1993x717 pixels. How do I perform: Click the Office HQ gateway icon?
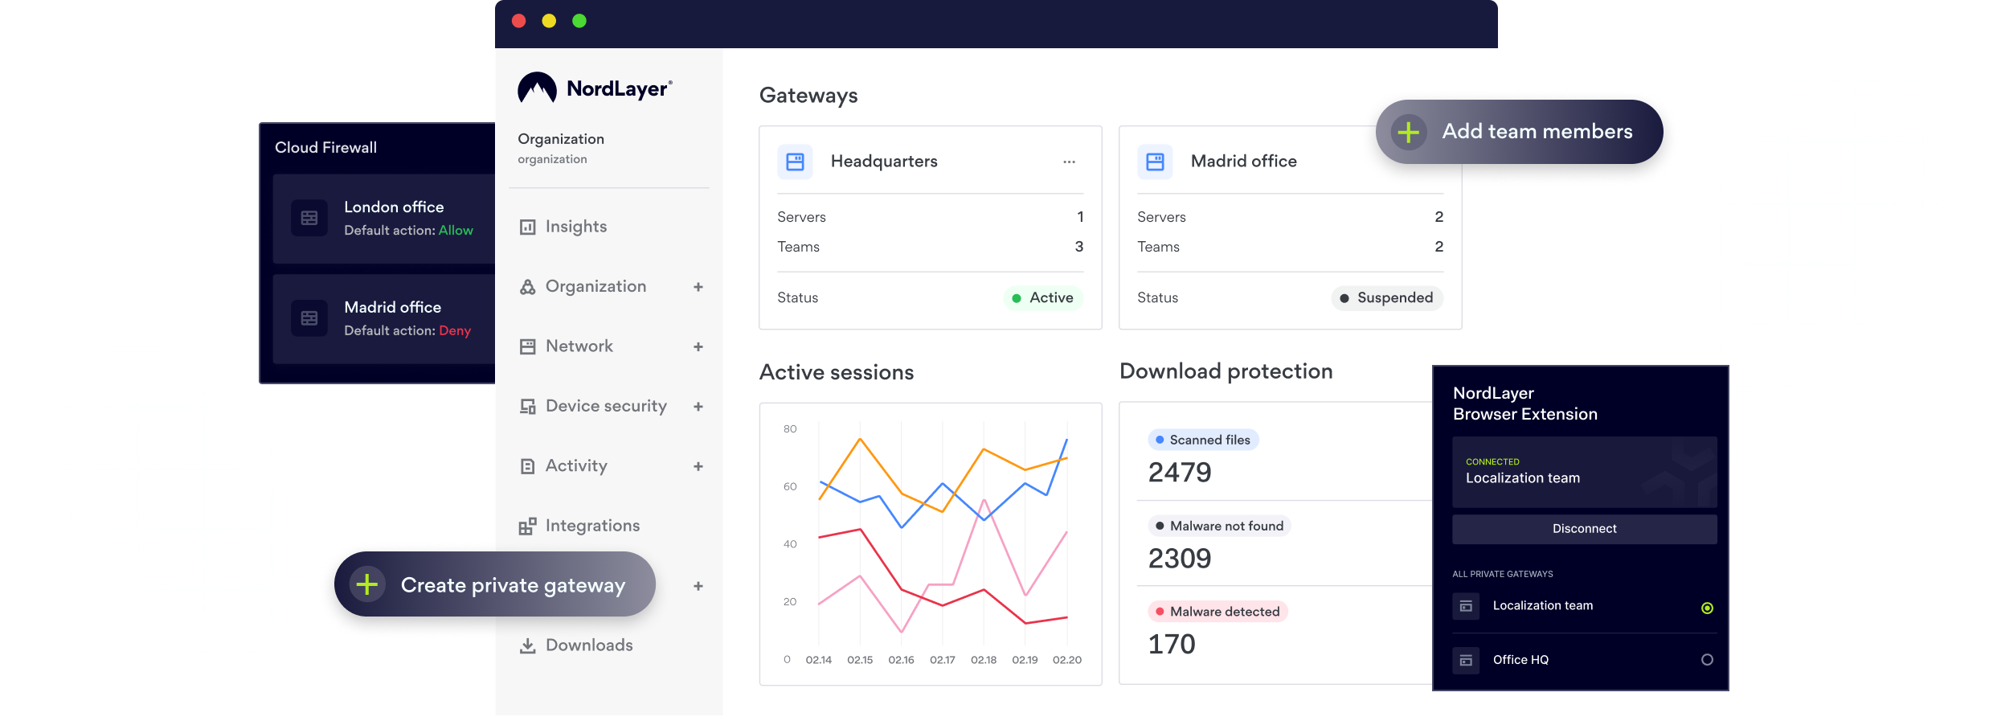[x=1466, y=660]
